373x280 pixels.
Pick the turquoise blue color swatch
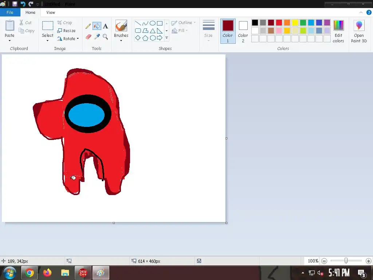311,23
